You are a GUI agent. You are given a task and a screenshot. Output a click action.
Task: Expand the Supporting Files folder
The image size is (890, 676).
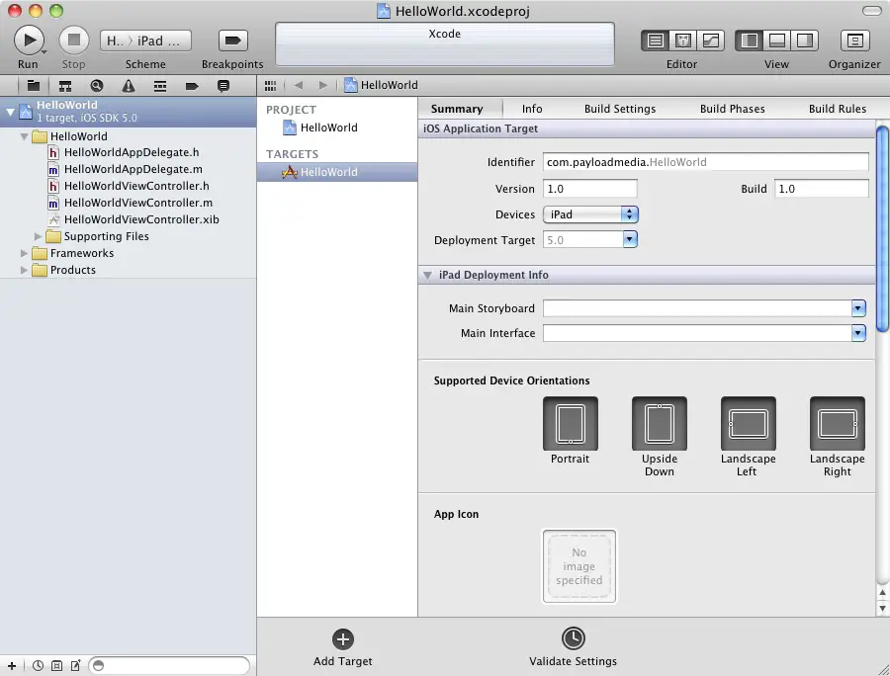(x=39, y=236)
